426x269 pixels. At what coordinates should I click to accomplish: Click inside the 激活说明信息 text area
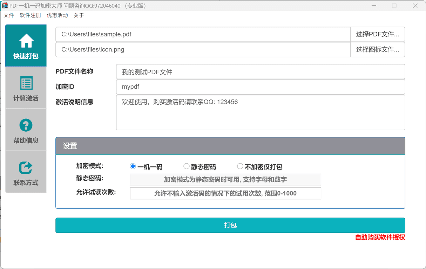tap(261, 112)
